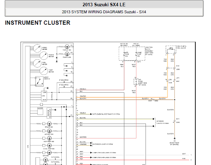211x165 pixels.
Task: Click the pin 11 "YEL/BLK" wire label
Action: click(83, 113)
